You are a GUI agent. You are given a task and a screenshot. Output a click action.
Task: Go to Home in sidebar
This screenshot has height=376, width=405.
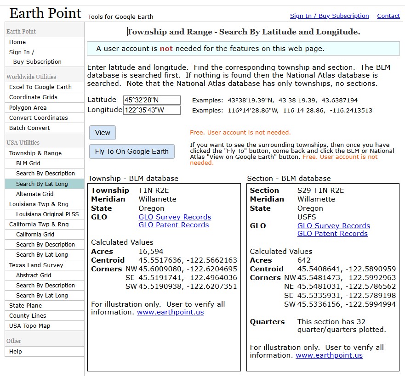click(17, 42)
